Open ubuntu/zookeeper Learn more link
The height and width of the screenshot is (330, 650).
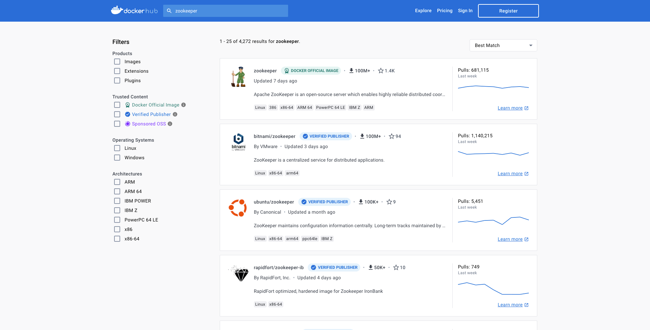513,239
